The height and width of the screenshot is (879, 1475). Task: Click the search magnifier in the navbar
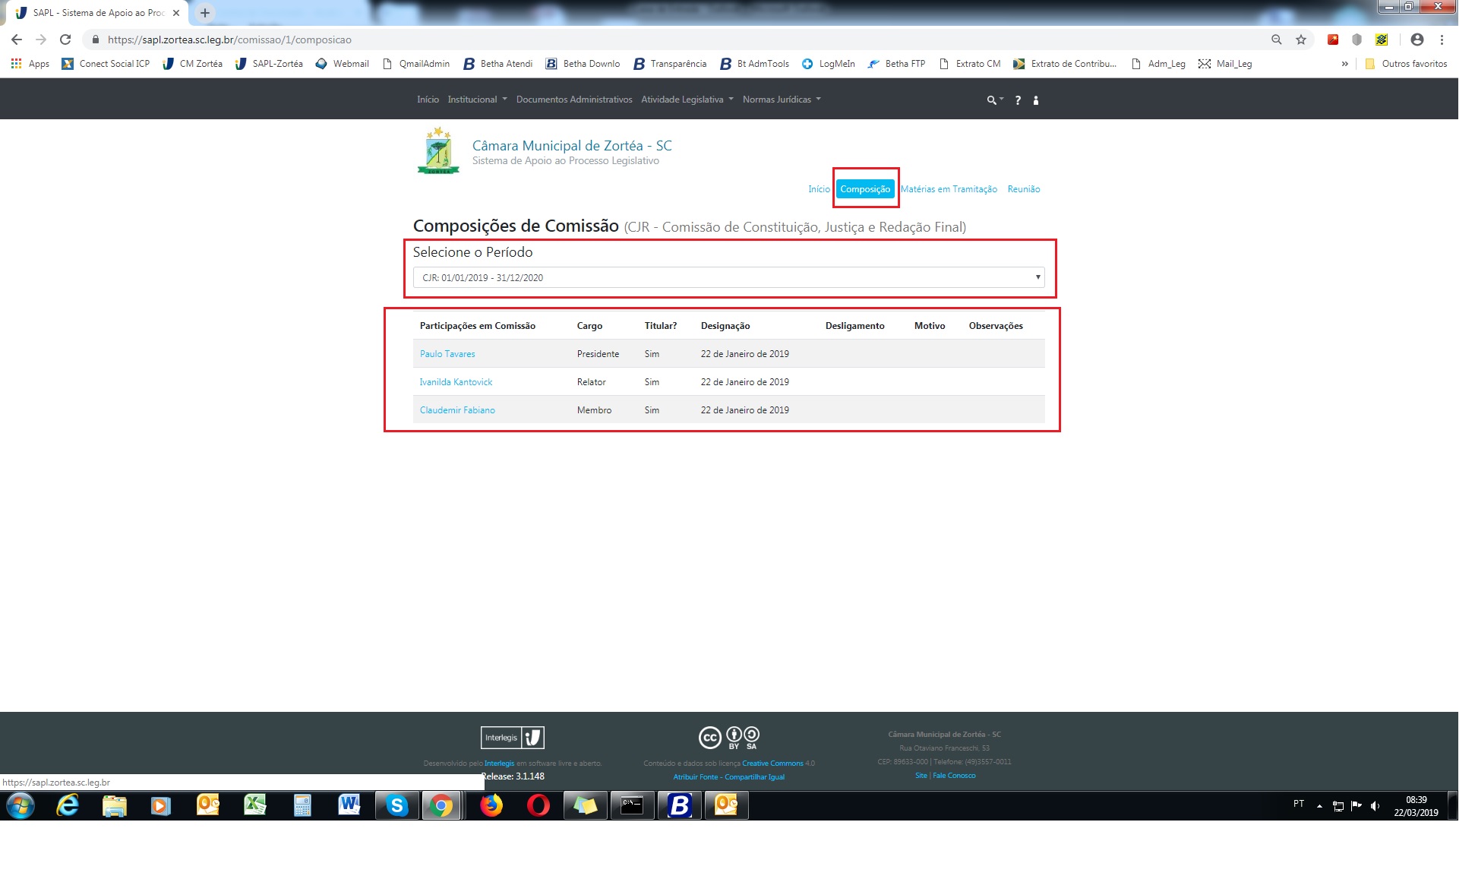coord(992,100)
